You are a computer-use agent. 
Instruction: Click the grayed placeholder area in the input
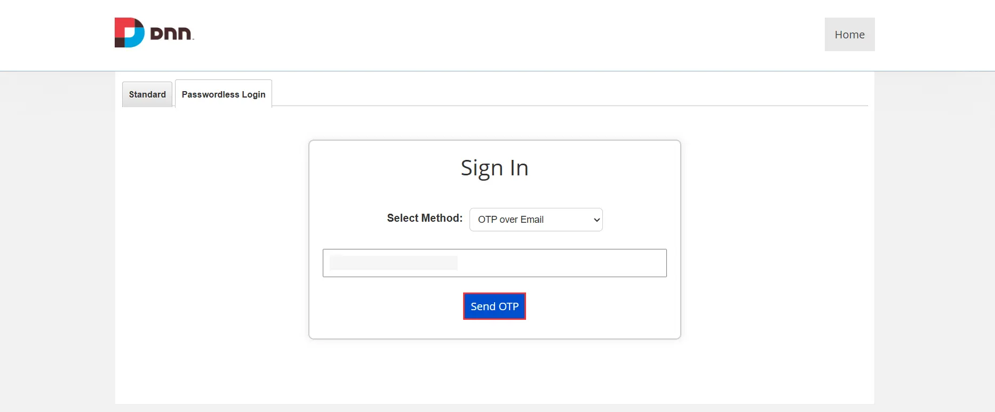click(393, 262)
